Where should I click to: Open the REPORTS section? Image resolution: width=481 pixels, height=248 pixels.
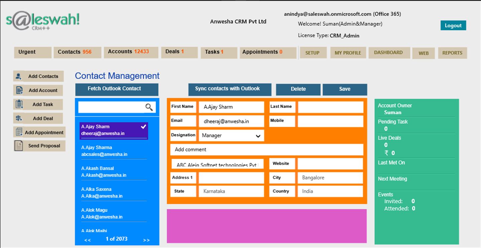452,53
